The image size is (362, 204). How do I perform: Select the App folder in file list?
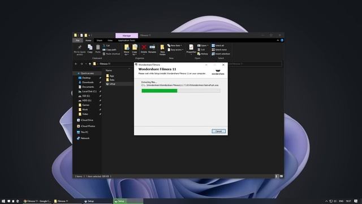pyautogui.click(x=112, y=76)
